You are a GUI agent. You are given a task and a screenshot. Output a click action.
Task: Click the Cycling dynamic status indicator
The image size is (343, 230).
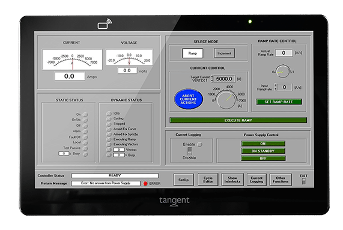[109, 119]
